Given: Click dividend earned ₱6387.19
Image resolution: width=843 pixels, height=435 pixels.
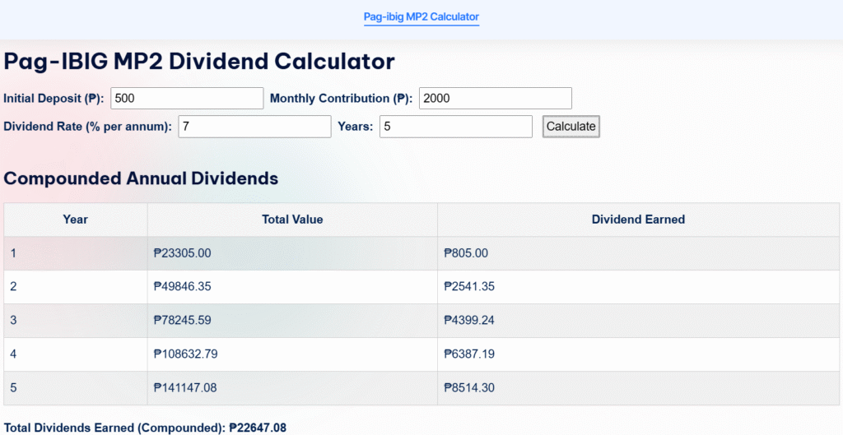Looking at the screenshot, I should click(x=468, y=354).
